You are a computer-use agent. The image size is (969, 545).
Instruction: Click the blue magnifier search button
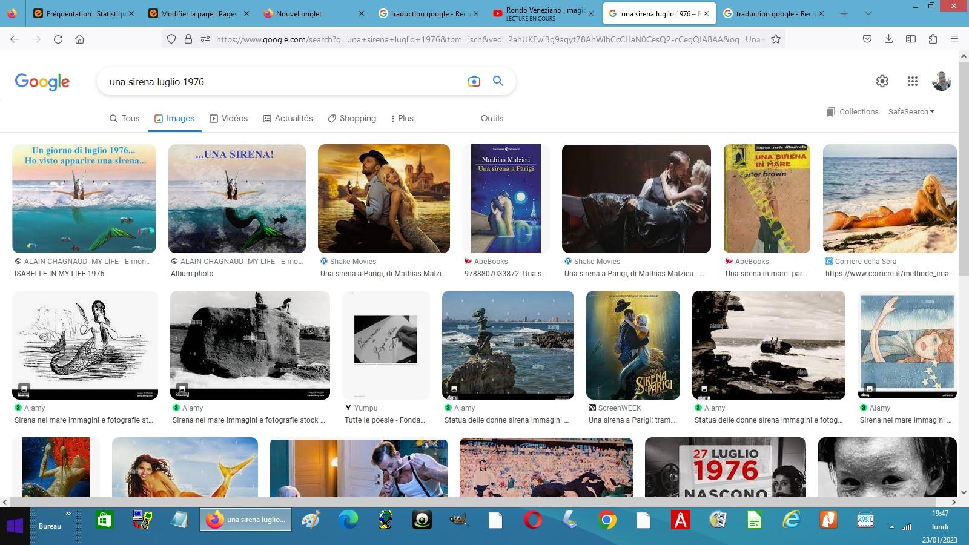coord(498,81)
